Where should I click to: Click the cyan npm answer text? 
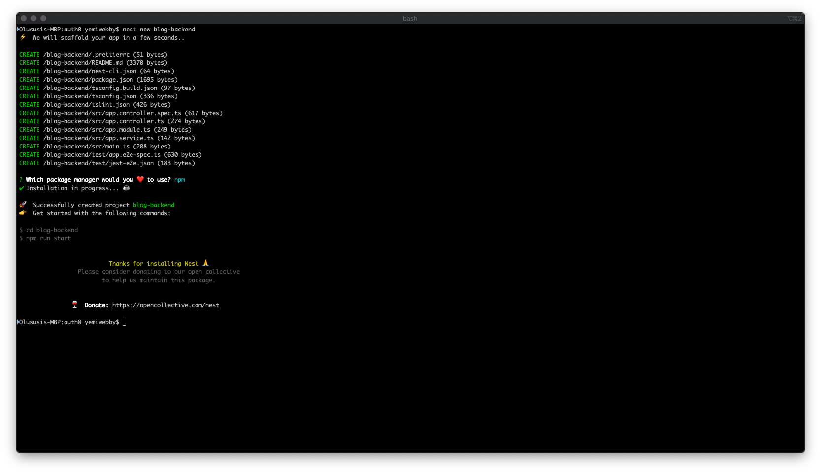click(x=180, y=180)
